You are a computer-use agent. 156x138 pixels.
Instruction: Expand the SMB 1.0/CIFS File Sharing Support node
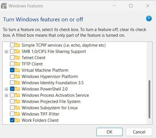click(x=6, y=52)
